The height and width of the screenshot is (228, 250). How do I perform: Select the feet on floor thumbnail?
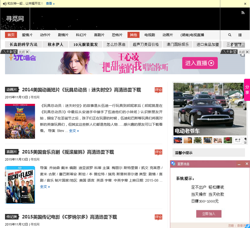click(x=188, y=140)
